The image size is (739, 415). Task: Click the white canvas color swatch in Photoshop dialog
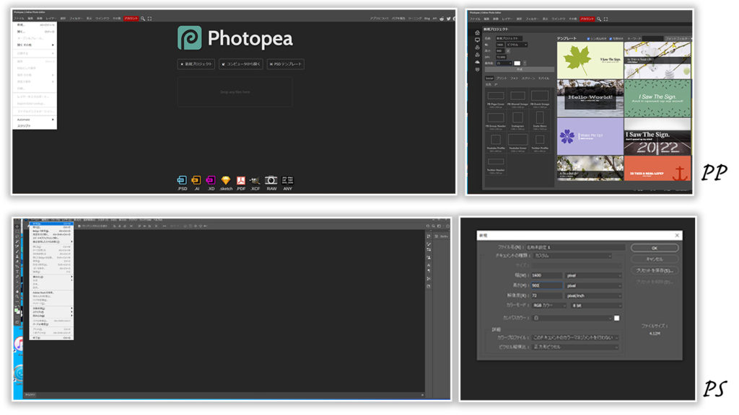pyautogui.click(x=617, y=318)
